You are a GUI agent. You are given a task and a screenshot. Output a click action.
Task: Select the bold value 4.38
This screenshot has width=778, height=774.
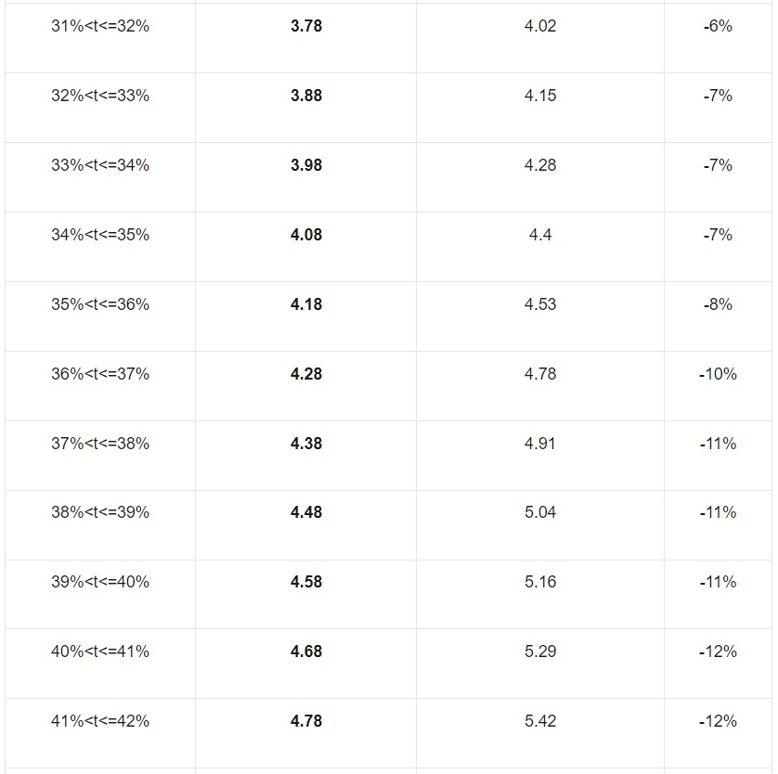(x=306, y=444)
